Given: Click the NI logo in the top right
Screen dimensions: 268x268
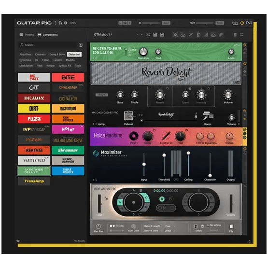Looking at the screenshot, I should (x=249, y=23).
